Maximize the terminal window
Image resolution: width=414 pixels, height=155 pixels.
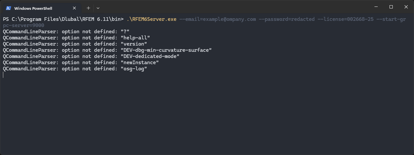(x=391, y=7)
